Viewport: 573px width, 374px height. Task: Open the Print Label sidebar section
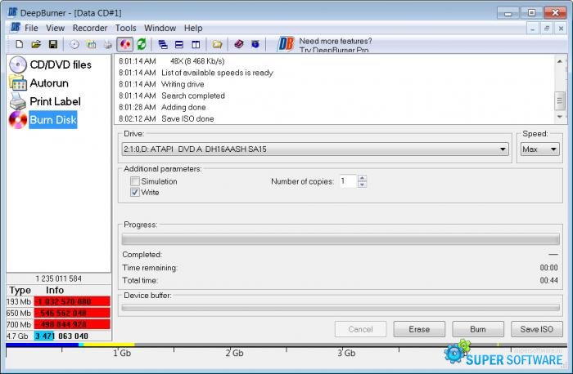44,101
